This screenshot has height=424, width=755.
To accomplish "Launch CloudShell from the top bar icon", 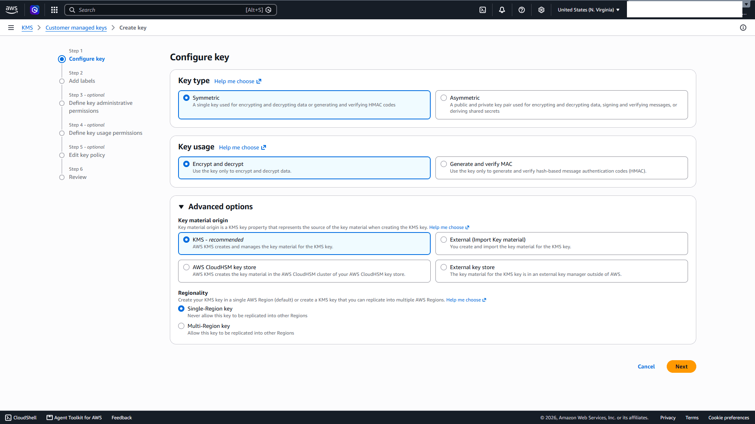I will tap(483, 10).
